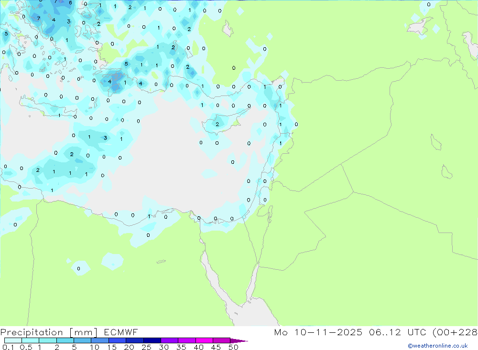Click the "UTC" label text
This screenshot has height=350, width=478.
point(417,332)
